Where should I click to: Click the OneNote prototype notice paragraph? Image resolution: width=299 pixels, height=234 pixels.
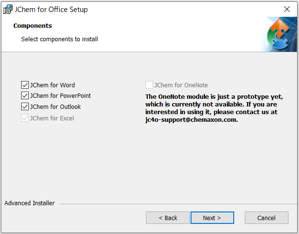[x=214, y=108]
